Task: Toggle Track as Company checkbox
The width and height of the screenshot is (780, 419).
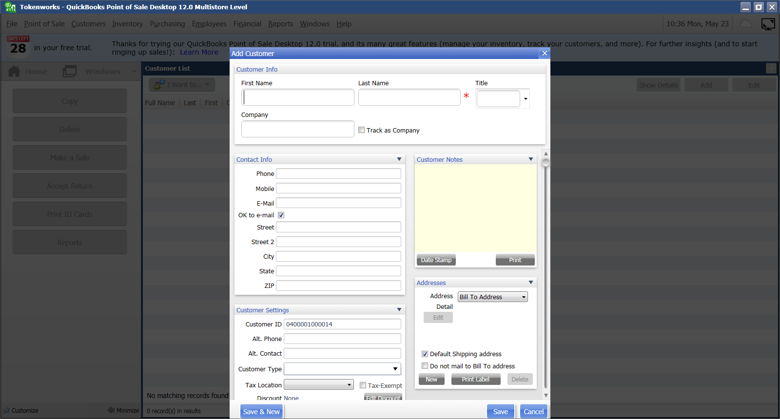Action: [361, 130]
